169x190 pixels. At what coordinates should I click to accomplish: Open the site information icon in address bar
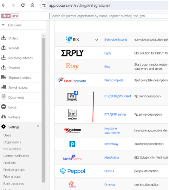pyautogui.click(x=44, y=5)
